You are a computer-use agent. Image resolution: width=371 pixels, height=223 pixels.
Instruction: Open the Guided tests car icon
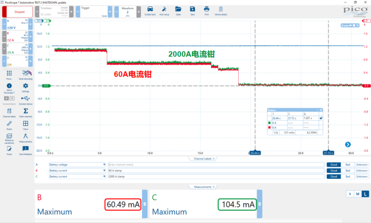click(x=150, y=9)
